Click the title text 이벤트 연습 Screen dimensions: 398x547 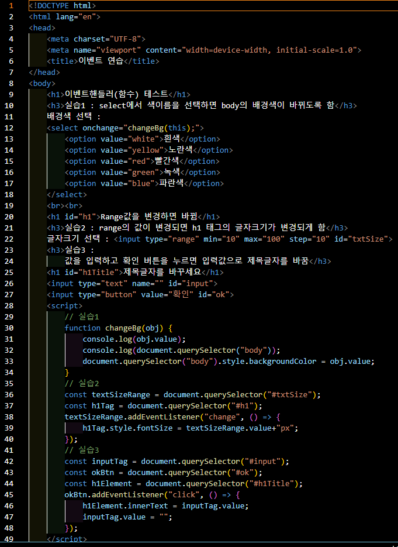(101, 61)
